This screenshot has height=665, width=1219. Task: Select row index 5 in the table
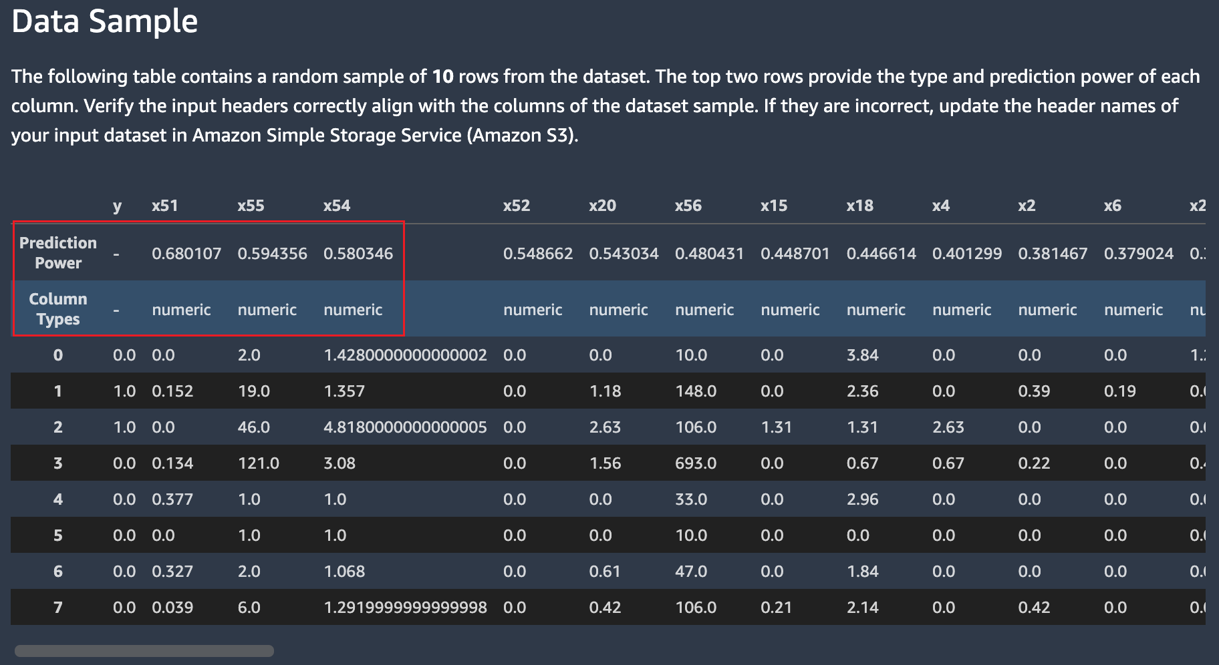[x=58, y=535]
